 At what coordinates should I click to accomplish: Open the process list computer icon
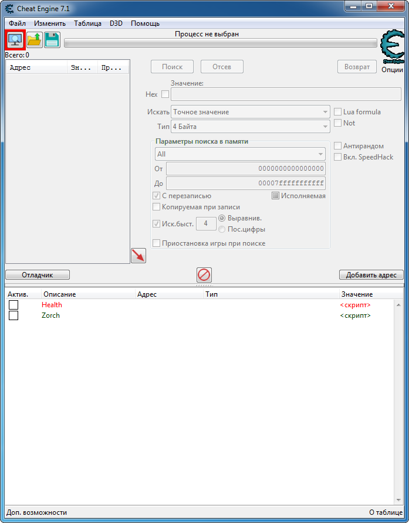click(15, 40)
